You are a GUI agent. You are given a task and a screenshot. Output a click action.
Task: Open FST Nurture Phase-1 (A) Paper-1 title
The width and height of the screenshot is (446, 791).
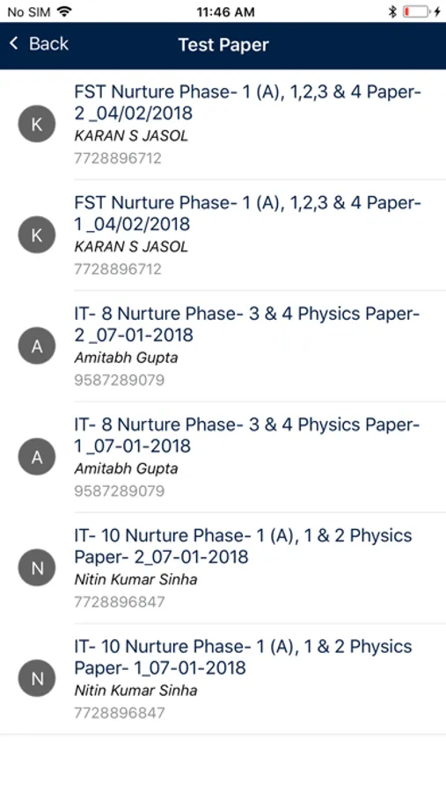point(247,214)
